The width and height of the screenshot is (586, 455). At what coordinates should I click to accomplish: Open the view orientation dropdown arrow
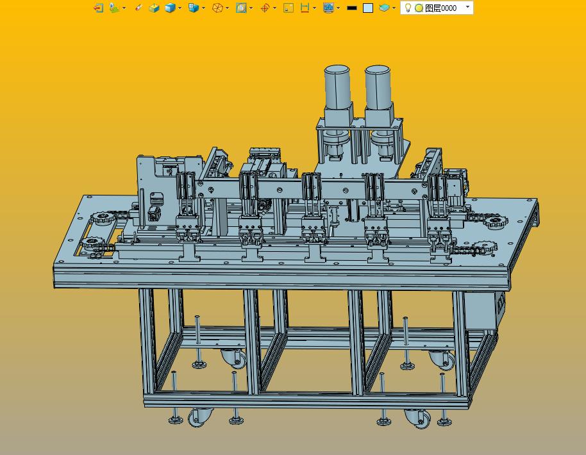pyautogui.click(x=203, y=8)
